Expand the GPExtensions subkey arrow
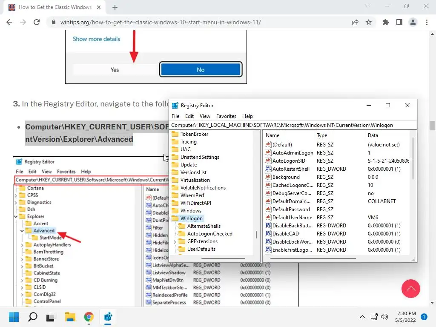 pos(175,242)
